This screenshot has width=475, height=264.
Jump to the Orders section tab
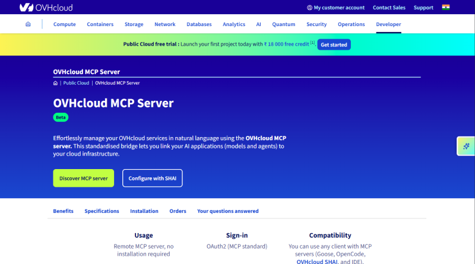pos(178,211)
